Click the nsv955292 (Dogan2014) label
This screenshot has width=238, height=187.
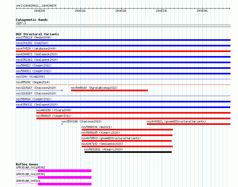pos(33,82)
